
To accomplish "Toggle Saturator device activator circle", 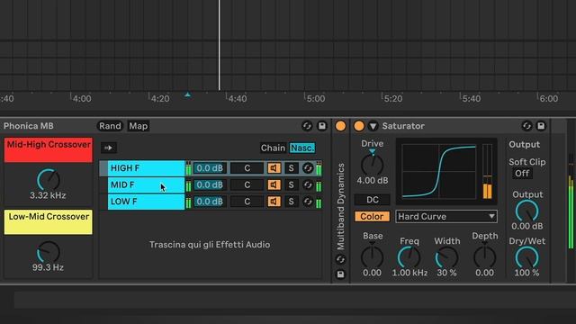I will pos(359,126).
